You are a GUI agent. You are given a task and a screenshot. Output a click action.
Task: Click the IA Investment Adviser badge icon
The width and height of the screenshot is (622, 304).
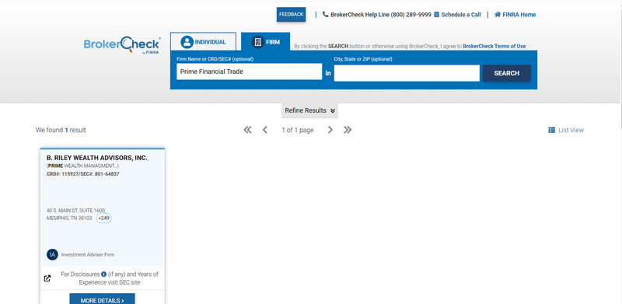[x=52, y=254]
